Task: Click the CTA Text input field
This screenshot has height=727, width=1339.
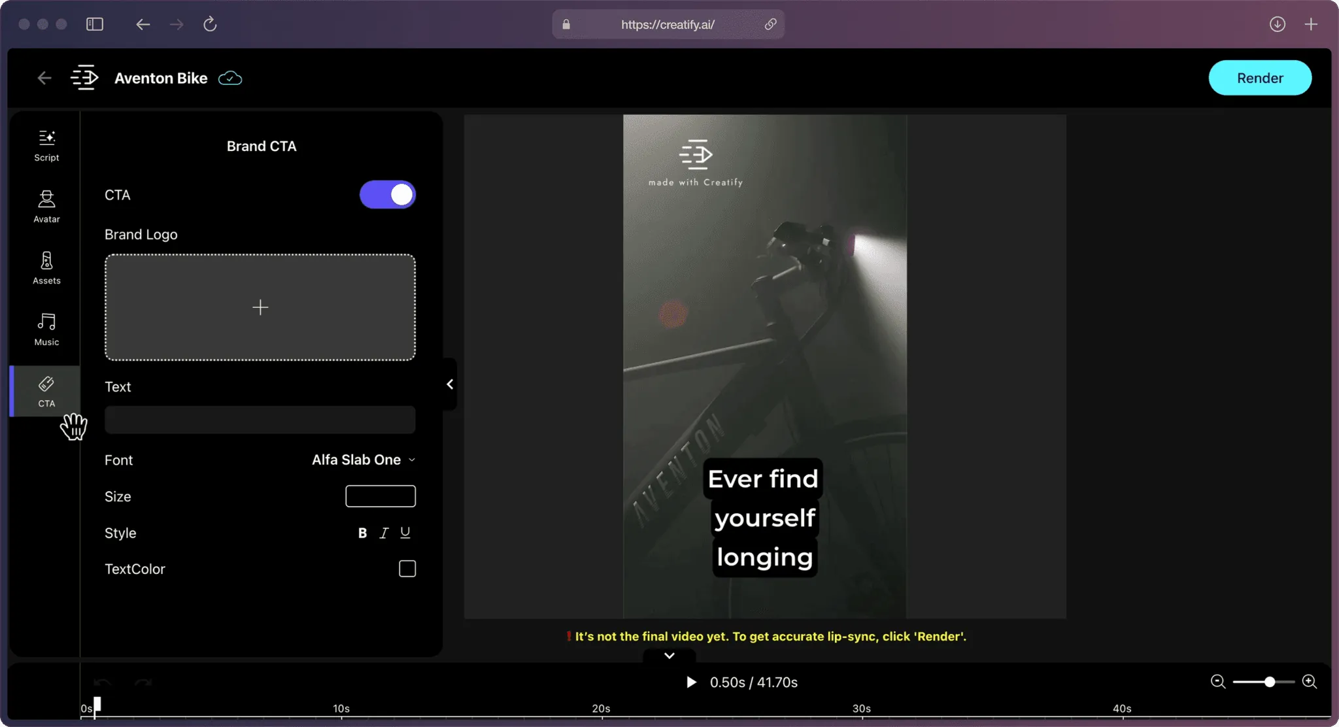Action: [260, 420]
